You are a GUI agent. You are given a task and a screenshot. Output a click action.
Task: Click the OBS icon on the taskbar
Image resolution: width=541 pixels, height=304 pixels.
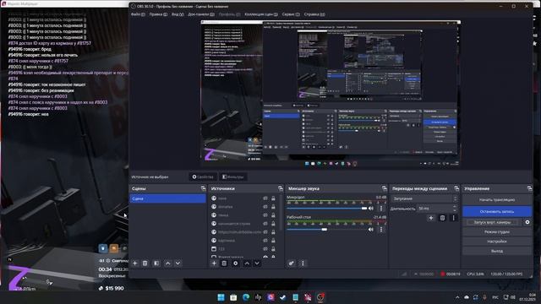point(320,297)
